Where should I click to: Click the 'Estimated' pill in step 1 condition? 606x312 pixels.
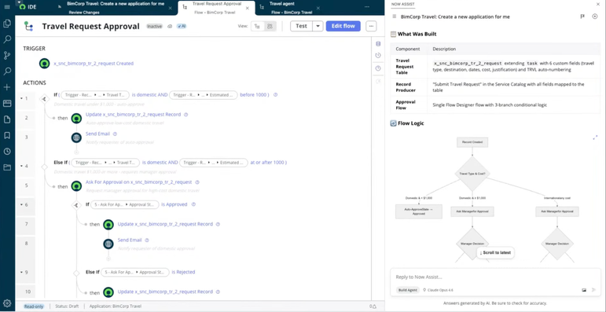pos(203,95)
